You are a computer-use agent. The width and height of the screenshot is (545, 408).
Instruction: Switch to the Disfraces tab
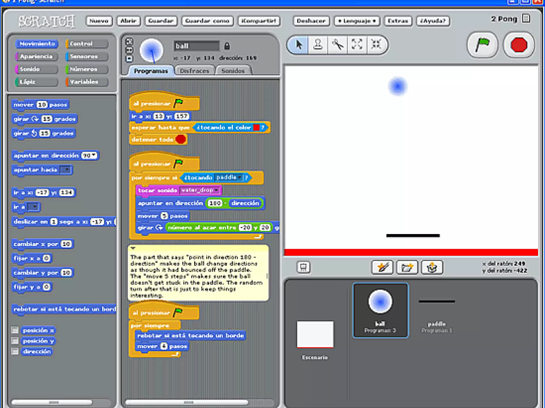195,71
